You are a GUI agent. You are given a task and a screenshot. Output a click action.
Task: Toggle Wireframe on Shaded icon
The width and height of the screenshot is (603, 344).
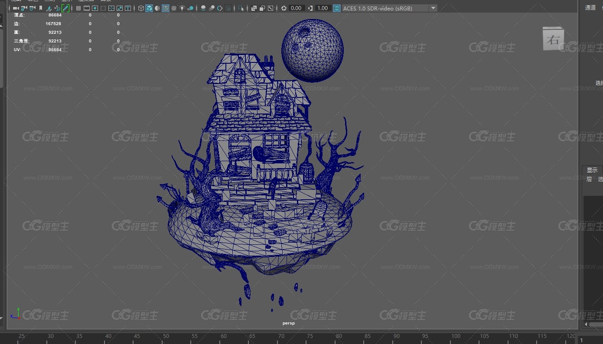166,8
